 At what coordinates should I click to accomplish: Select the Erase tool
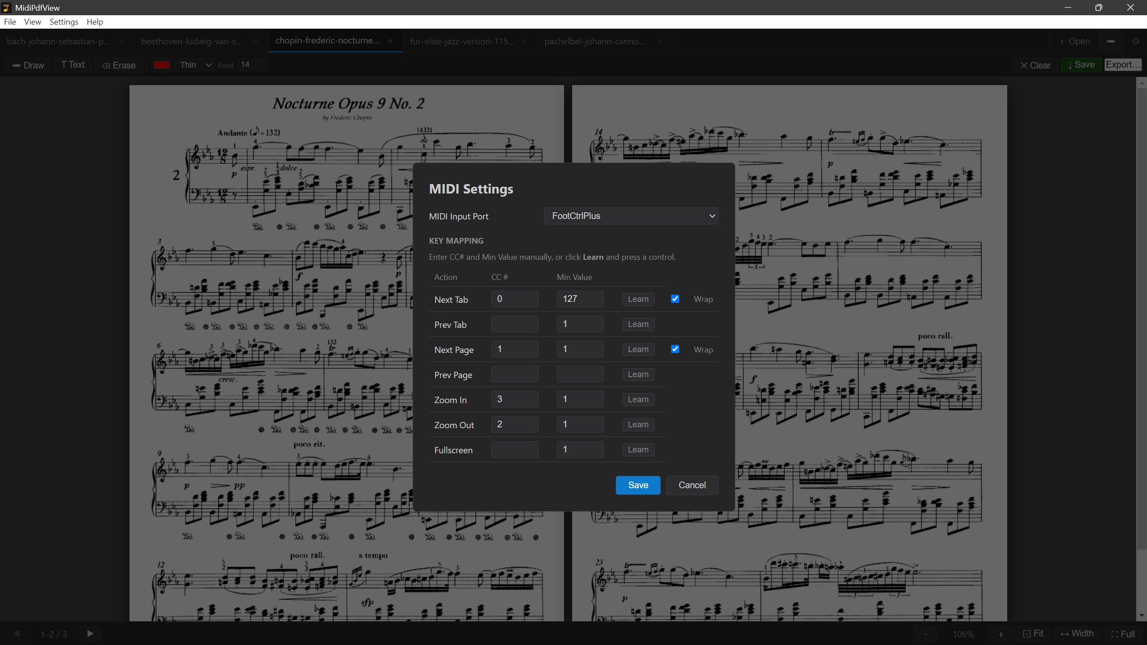[x=118, y=65]
